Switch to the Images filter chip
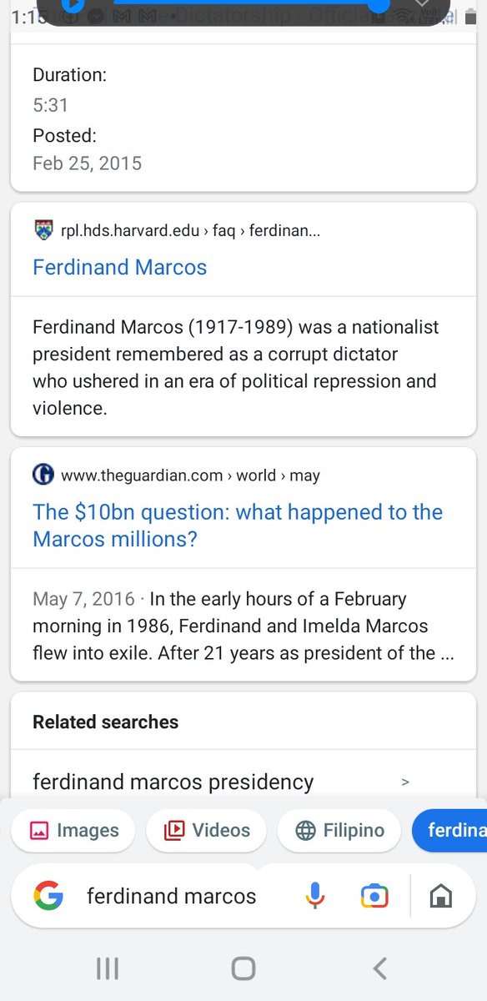This screenshot has height=1001, width=487. pyautogui.click(x=73, y=831)
